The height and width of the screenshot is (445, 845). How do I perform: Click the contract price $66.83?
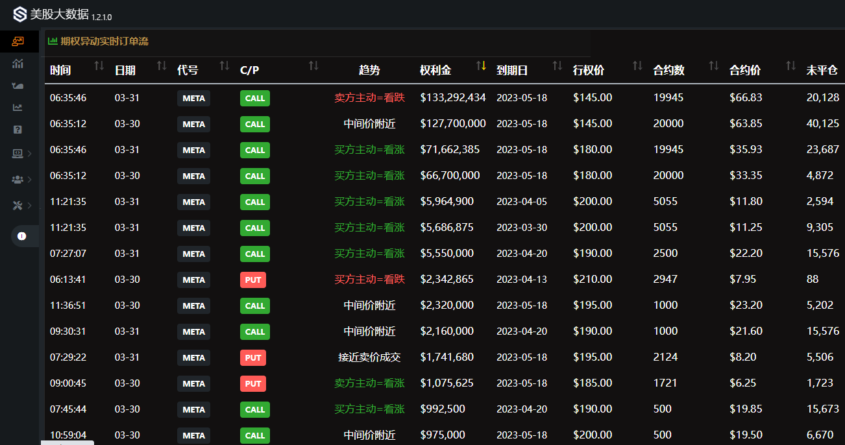pos(746,98)
